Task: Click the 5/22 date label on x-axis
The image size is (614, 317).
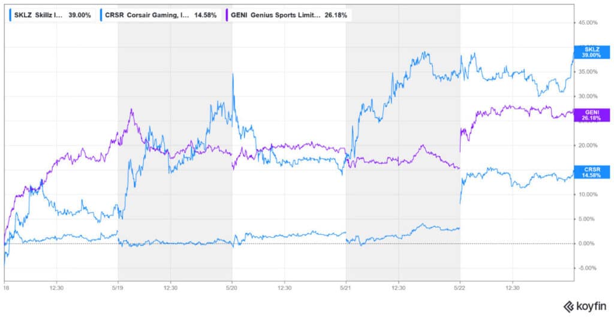Action: pos(460,288)
